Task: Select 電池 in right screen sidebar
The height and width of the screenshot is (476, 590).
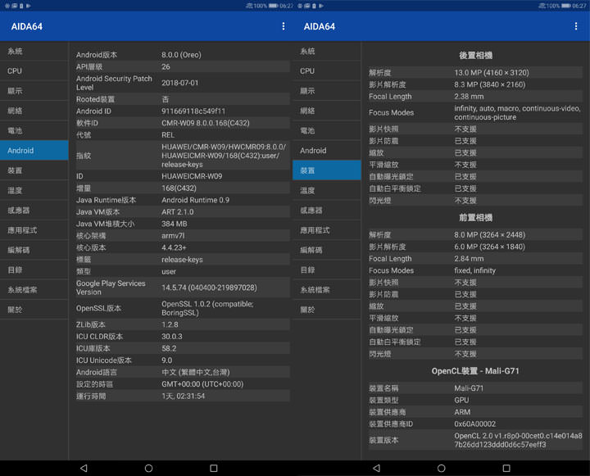Action: tap(327, 130)
